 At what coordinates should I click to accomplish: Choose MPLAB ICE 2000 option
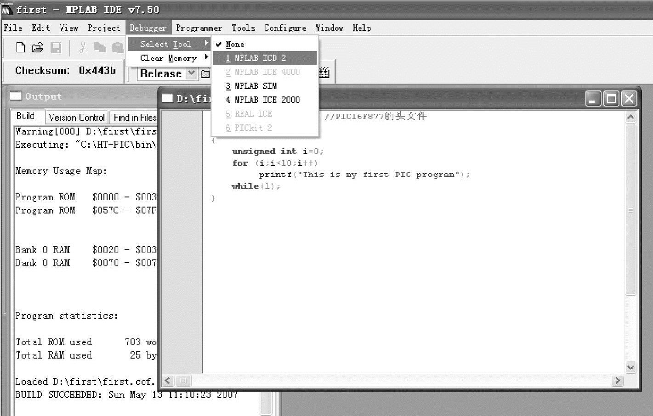(x=264, y=100)
